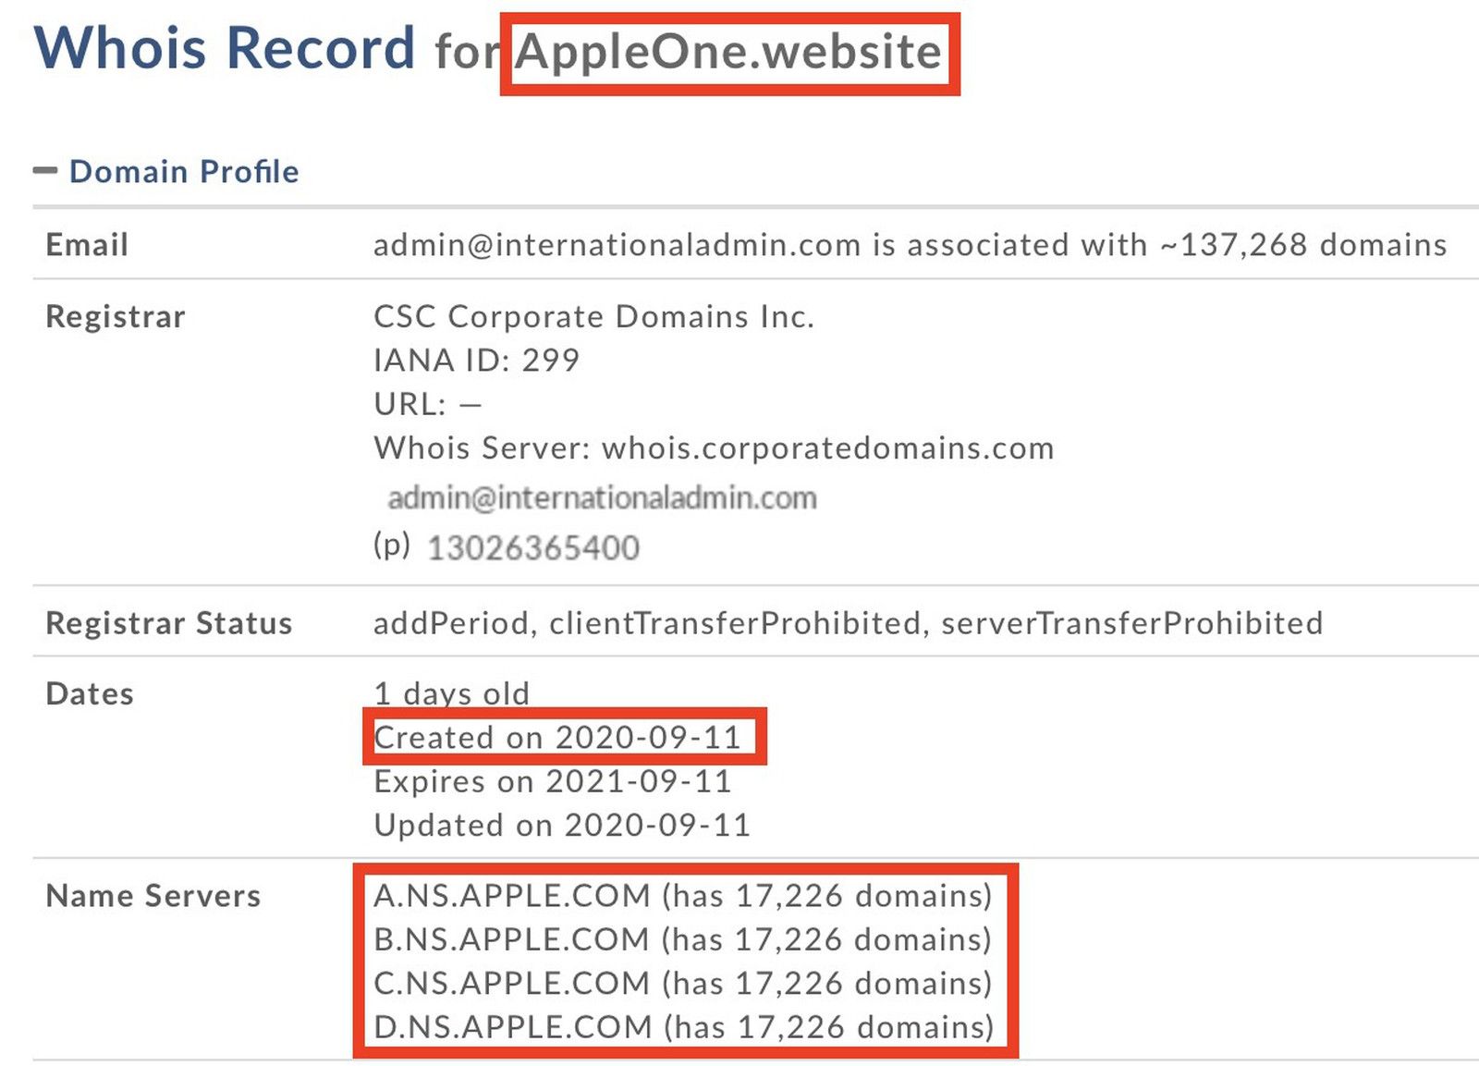Screen dimensions: 1479x1066
Task: Click serverTransferProhibited status text
Action: (1131, 623)
